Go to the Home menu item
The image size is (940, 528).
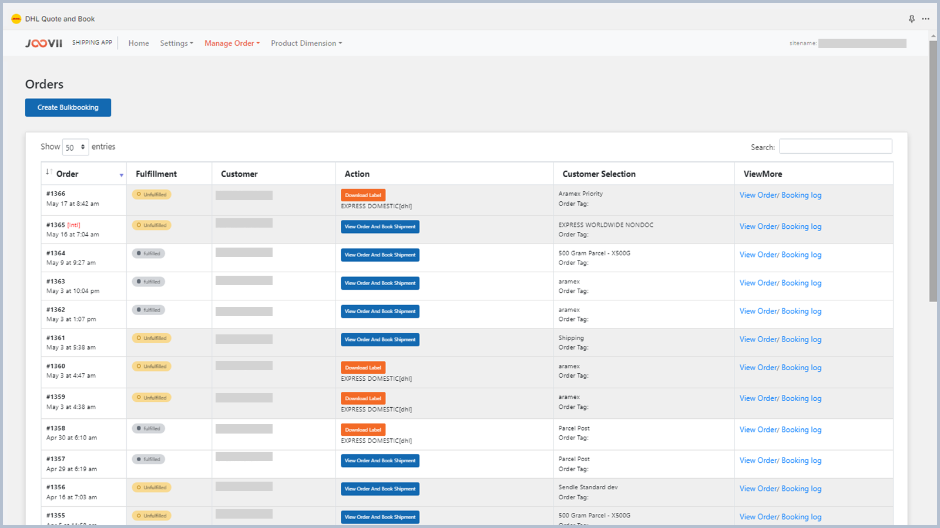click(139, 43)
